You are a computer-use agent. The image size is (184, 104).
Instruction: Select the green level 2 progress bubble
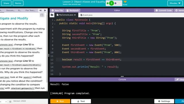(x=111, y=3)
